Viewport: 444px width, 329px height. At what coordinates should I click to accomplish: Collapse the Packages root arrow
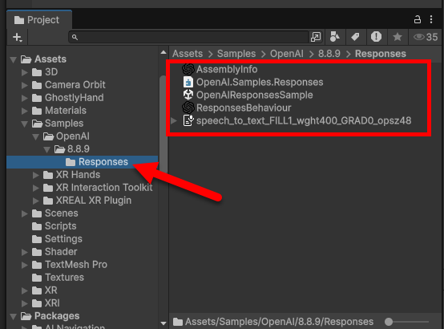pos(14,316)
